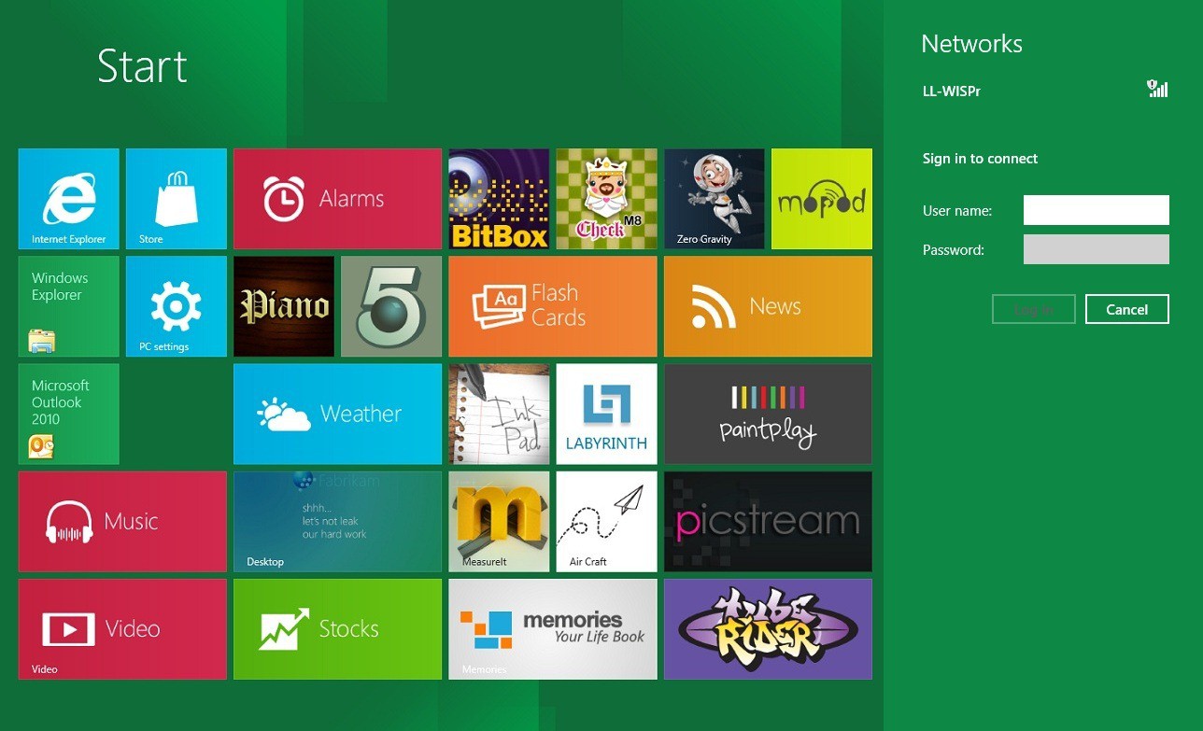
Task: Launch the Piano app
Action: [283, 305]
